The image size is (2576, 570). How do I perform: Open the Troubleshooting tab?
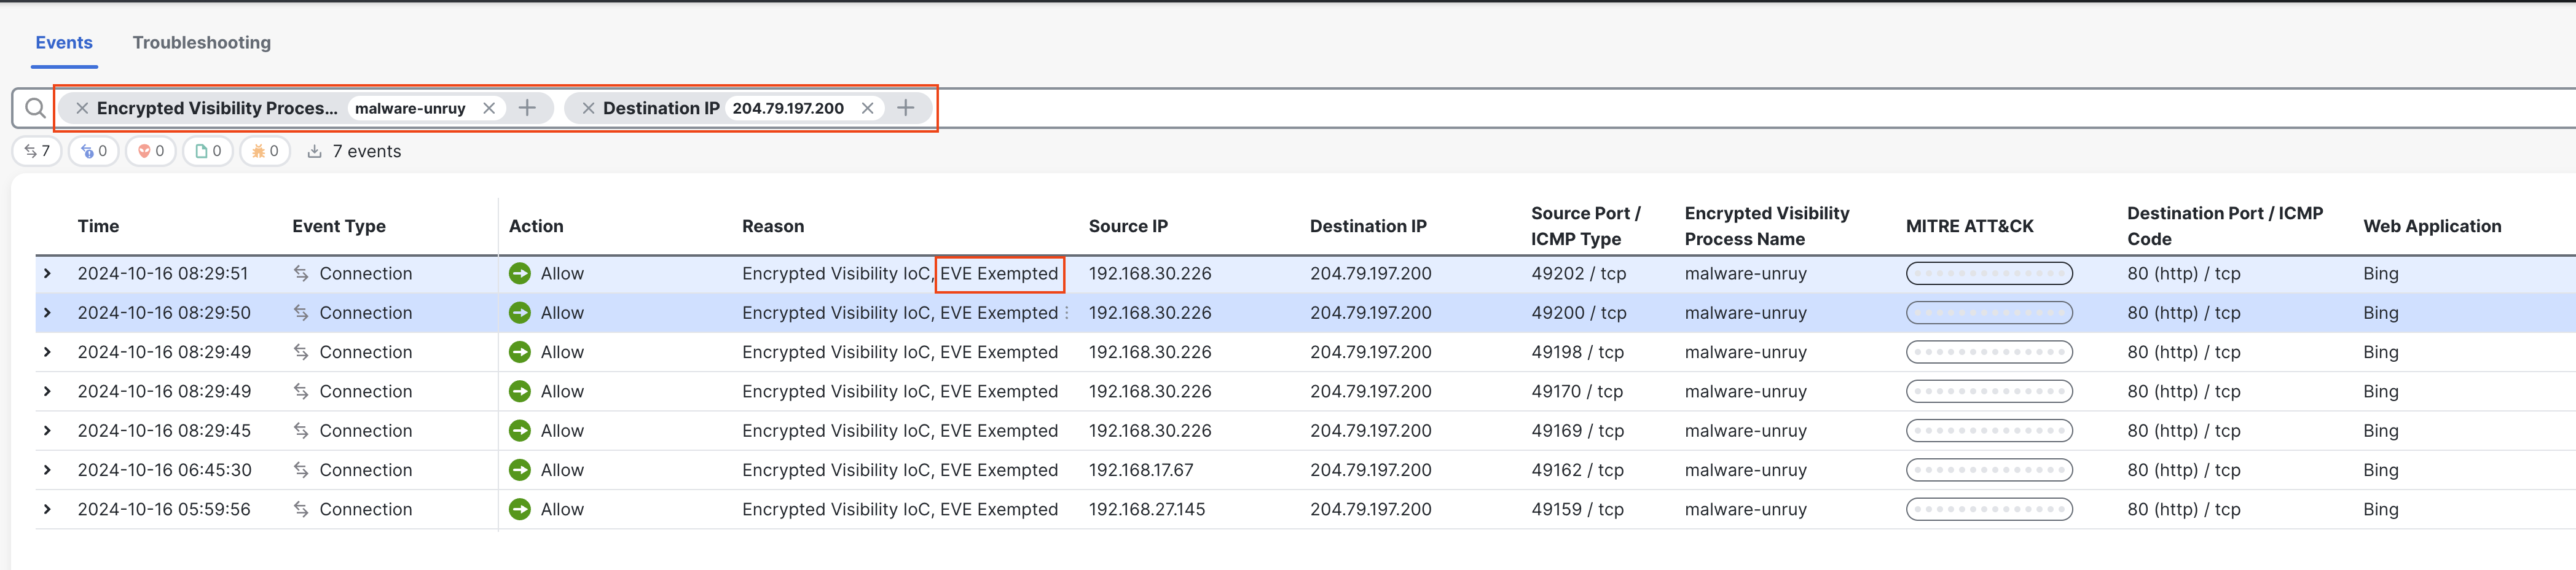[x=202, y=42]
